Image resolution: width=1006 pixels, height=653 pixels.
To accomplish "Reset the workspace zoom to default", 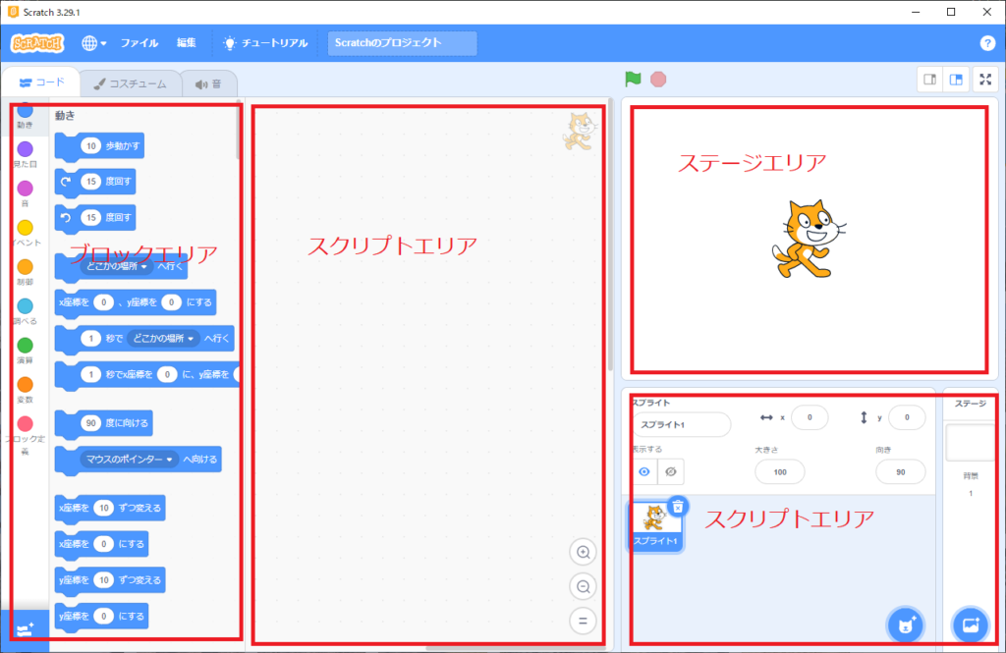I will pyautogui.click(x=584, y=621).
